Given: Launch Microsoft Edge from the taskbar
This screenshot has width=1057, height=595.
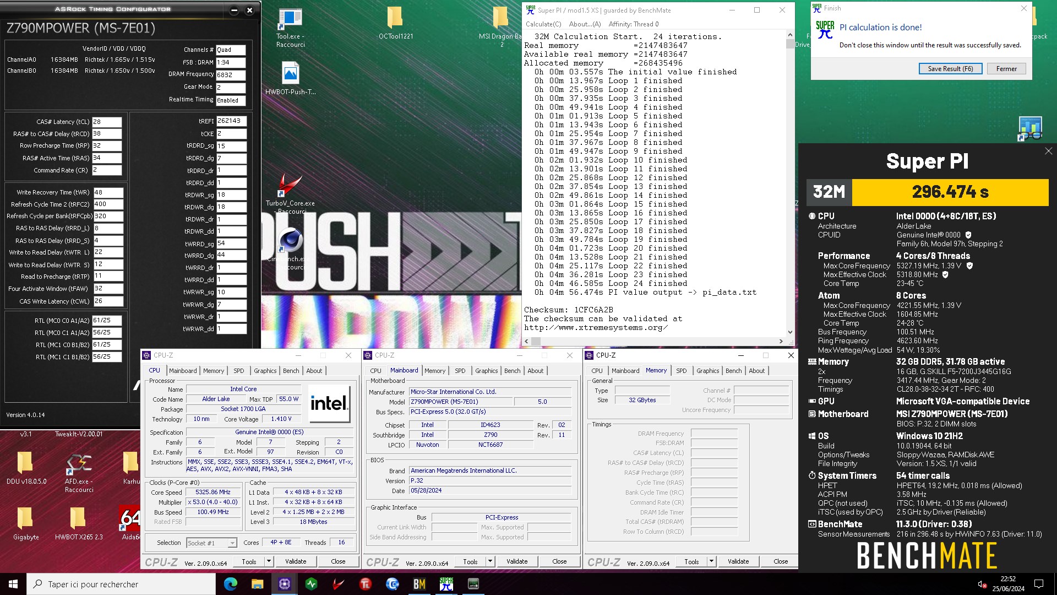Looking at the screenshot, I should pos(231,584).
